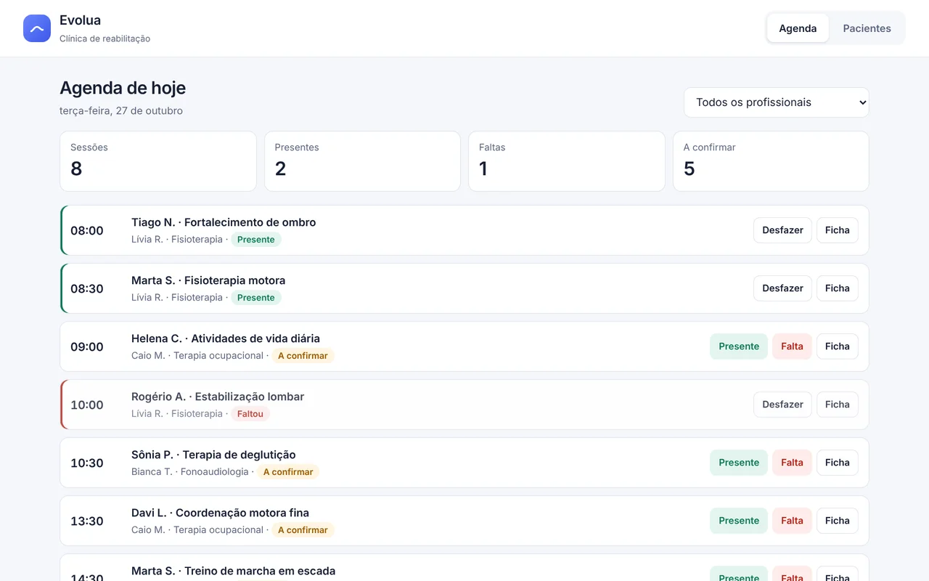The image size is (929, 581).
Task: Click the A confirmar badge under Davi L.
Action: click(x=303, y=530)
